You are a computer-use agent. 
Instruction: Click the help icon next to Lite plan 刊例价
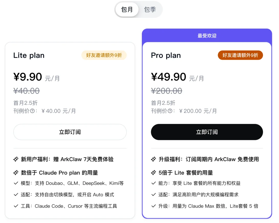click(x=32, y=111)
